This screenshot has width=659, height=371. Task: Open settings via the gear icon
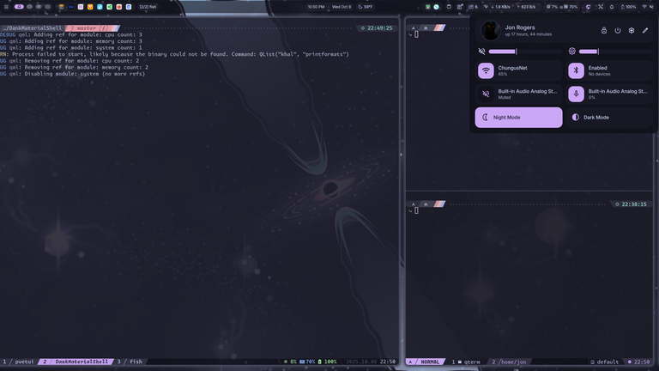tap(632, 30)
